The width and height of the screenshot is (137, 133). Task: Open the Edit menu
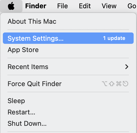click(85, 6)
